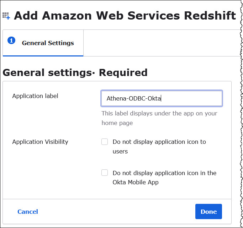Place cursor at end of Athena-ODBC-Okta text
Screen dimensions: 243x228
point(162,98)
